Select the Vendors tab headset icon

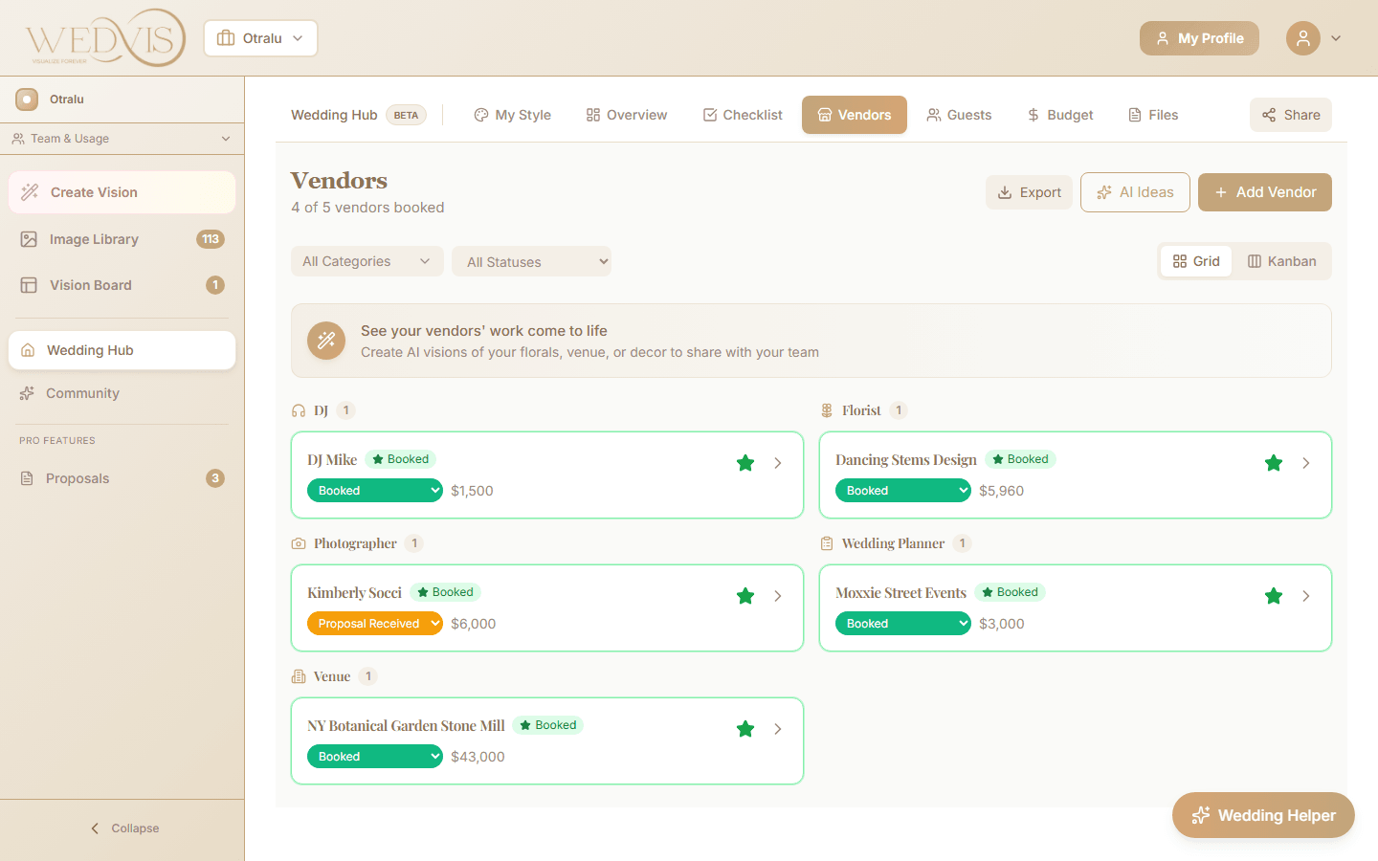click(x=824, y=115)
